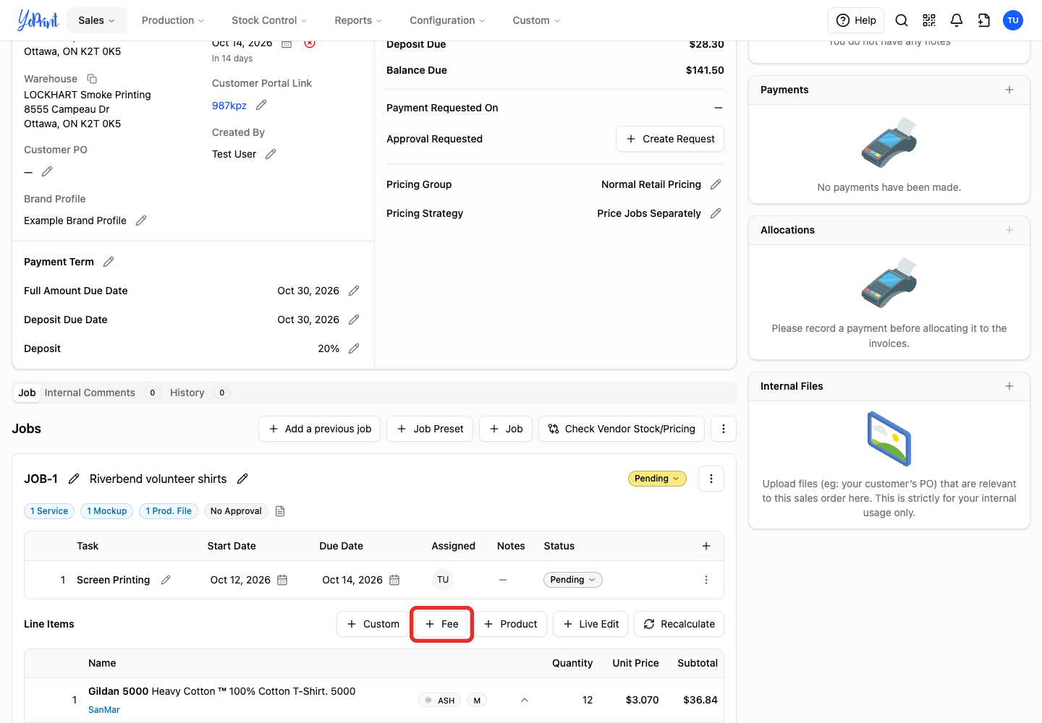Click the document export icon in header
1042x723 pixels.
point(984,20)
